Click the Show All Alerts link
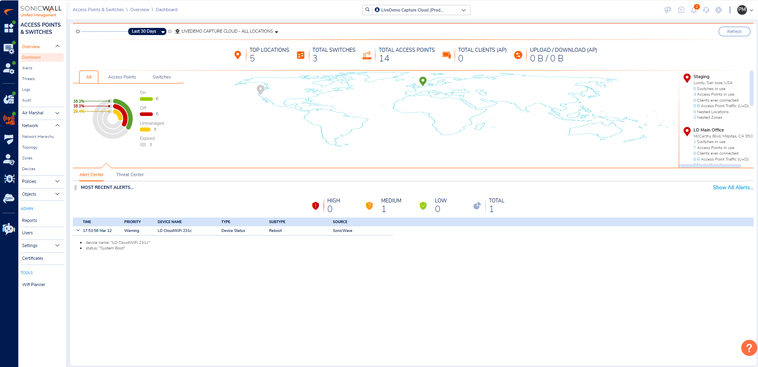The height and width of the screenshot is (367, 758). (733, 187)
